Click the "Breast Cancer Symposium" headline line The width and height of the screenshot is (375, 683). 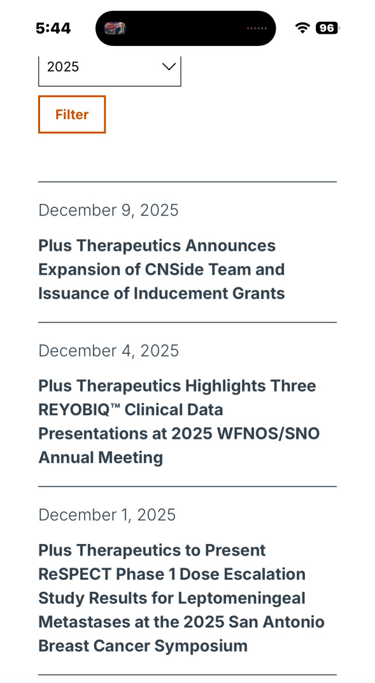143,645
